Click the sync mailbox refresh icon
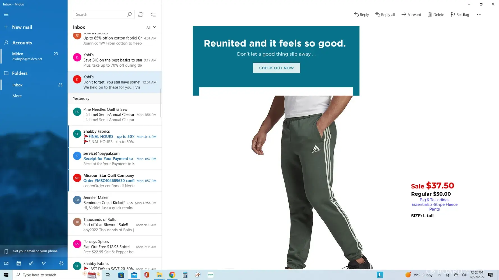 point(141,15)
